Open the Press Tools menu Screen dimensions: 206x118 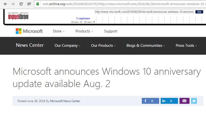pyautogui.click(x=186, y=46)
